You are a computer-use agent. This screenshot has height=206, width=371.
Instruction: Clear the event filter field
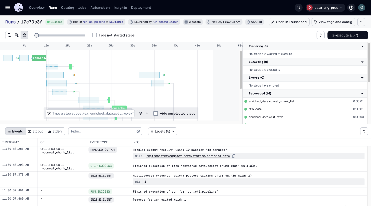click(x=138, y=131)
